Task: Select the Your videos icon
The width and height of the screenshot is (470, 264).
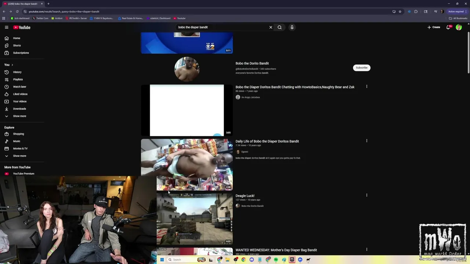Action: [x=7, y=102]
